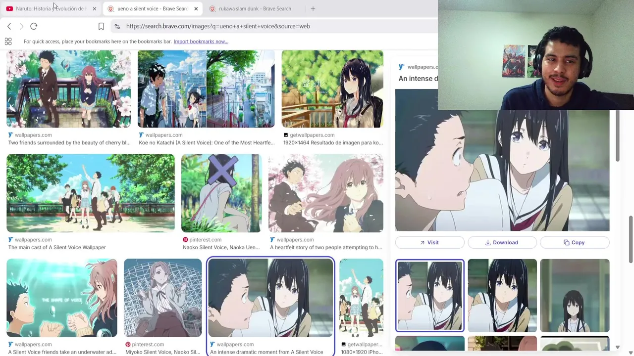The width and height of the screenshot is (634, 356).
Task: Click Import bookmarks now link
Action: [201, 42]
